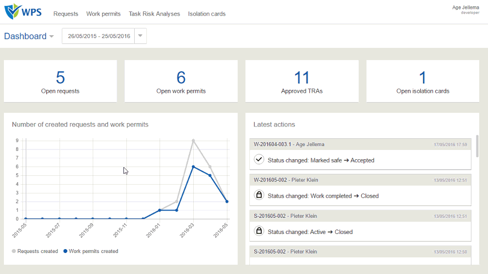
Task: Toggle the Requests created legend item
Action: (35, 251)
